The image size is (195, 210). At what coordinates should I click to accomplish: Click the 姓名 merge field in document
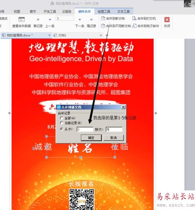pos(80,148)
